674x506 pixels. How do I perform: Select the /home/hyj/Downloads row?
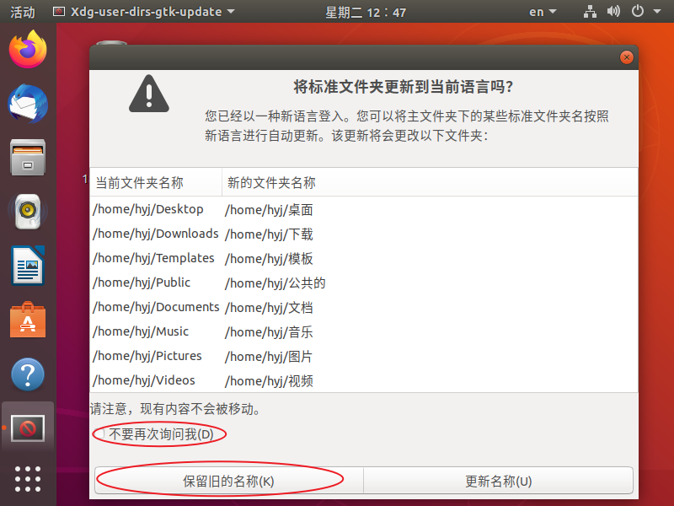click(364, 234)
